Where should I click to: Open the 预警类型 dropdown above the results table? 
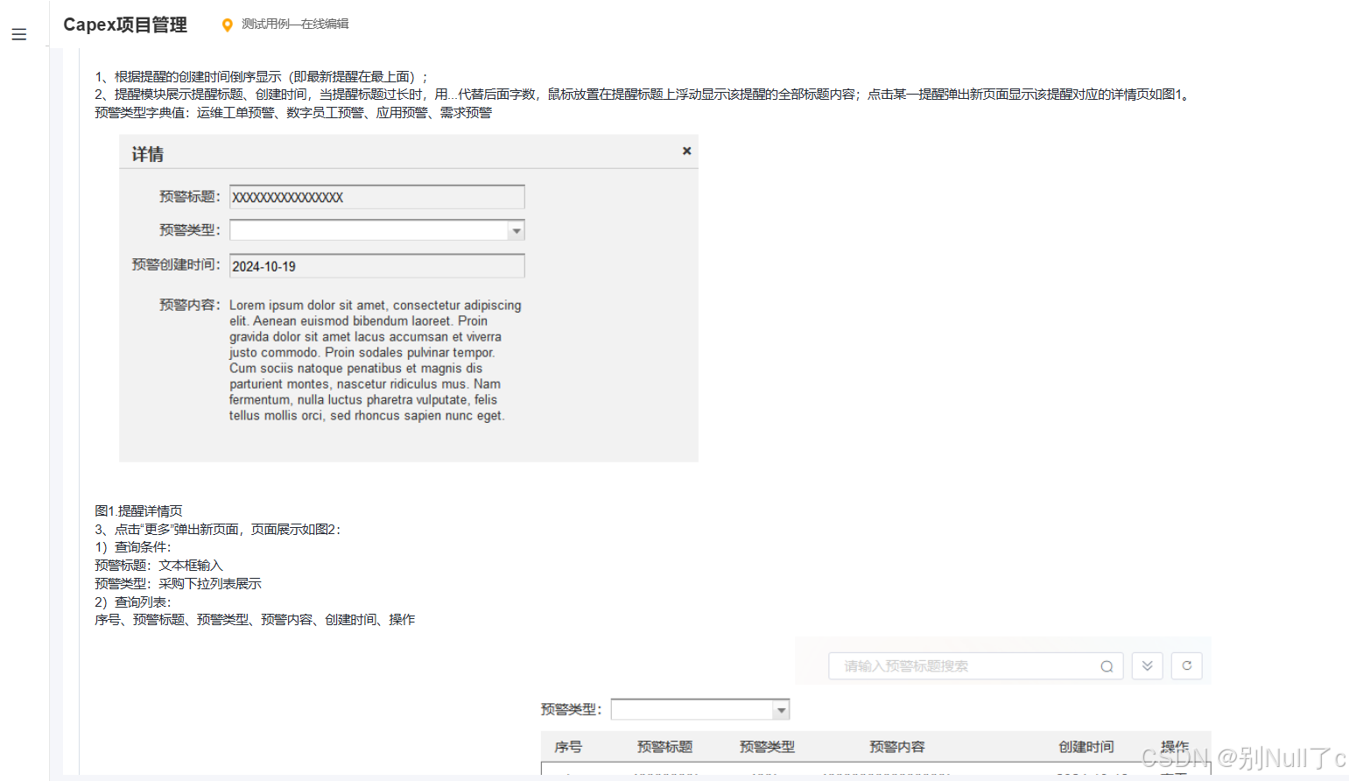click(699, 708)
